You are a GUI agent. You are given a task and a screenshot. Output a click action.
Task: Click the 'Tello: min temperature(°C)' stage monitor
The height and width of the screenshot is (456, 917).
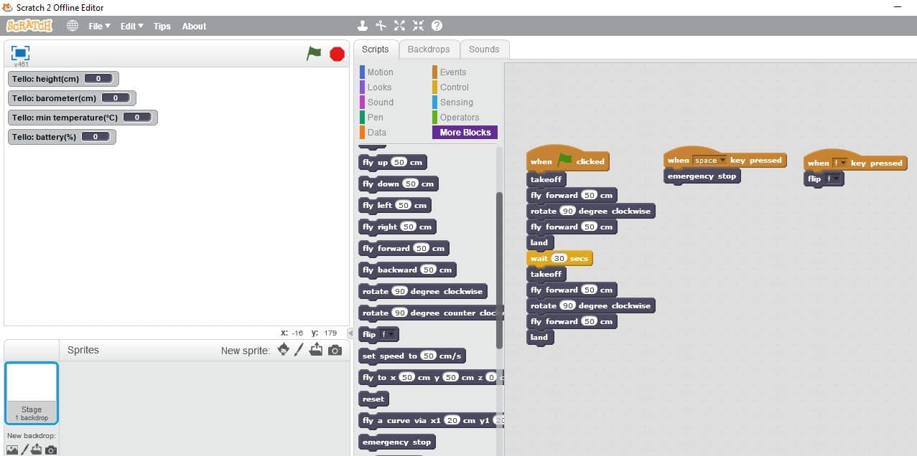click(x=83, y=118)
